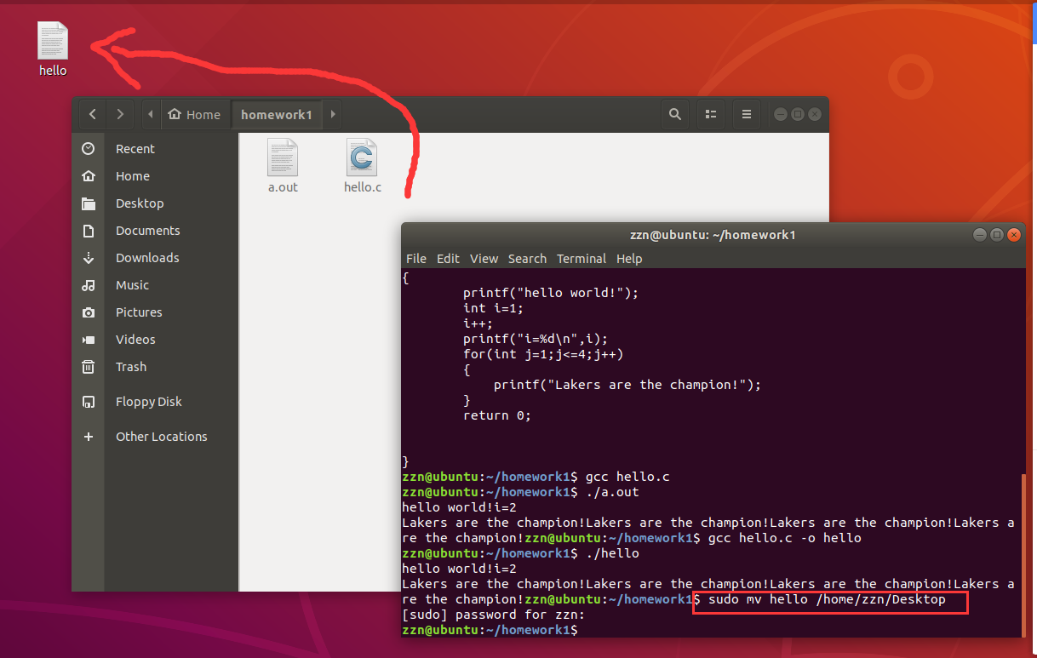Select the hello file on the desktop

[53, 49]
